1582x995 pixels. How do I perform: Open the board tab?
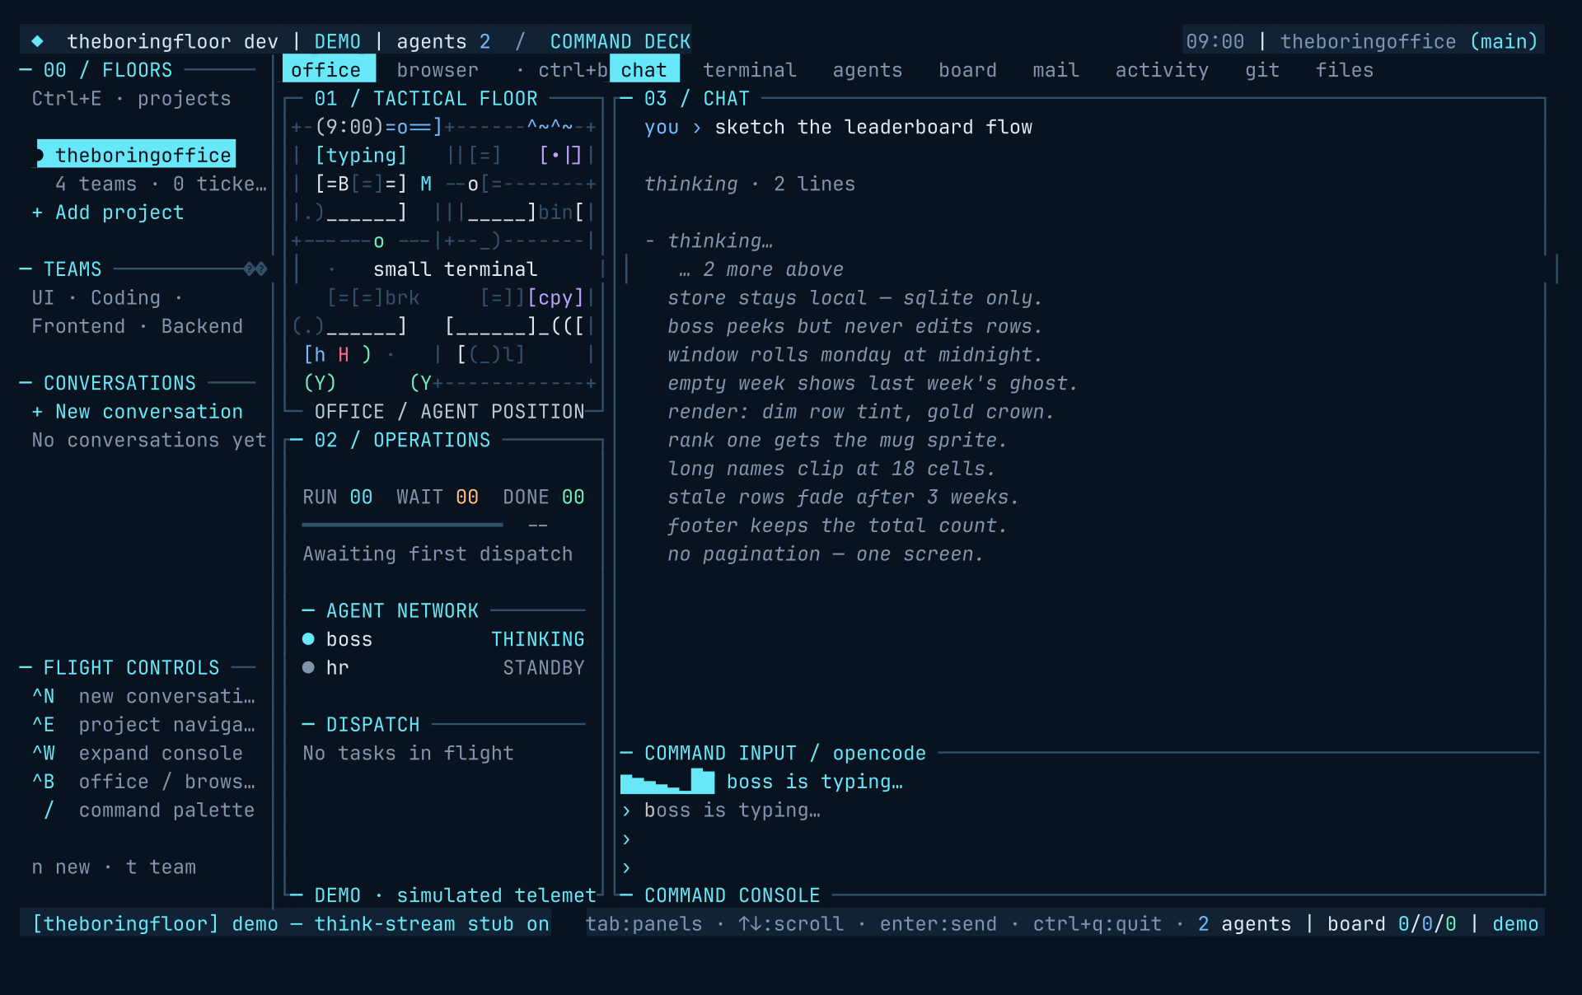968,70
